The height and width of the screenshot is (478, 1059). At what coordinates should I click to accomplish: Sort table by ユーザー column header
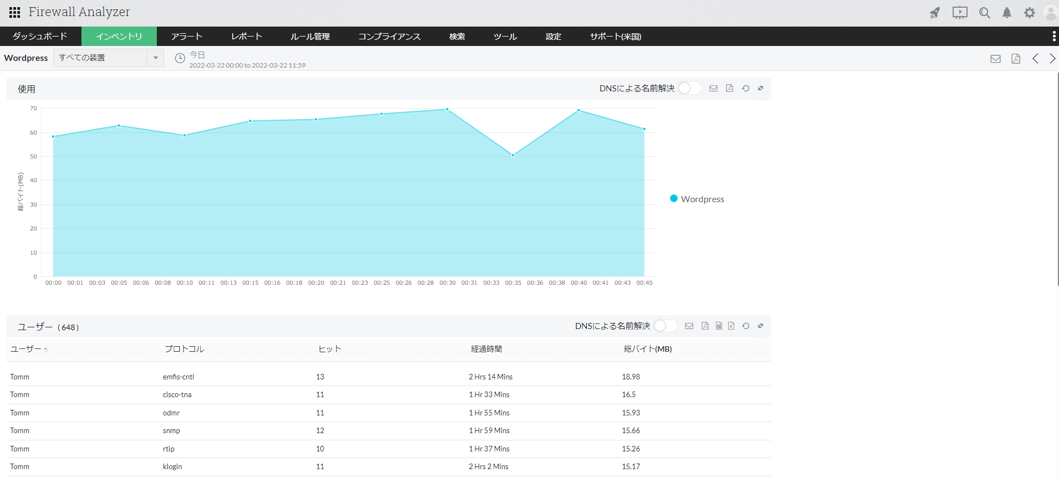tap(26, 349)
